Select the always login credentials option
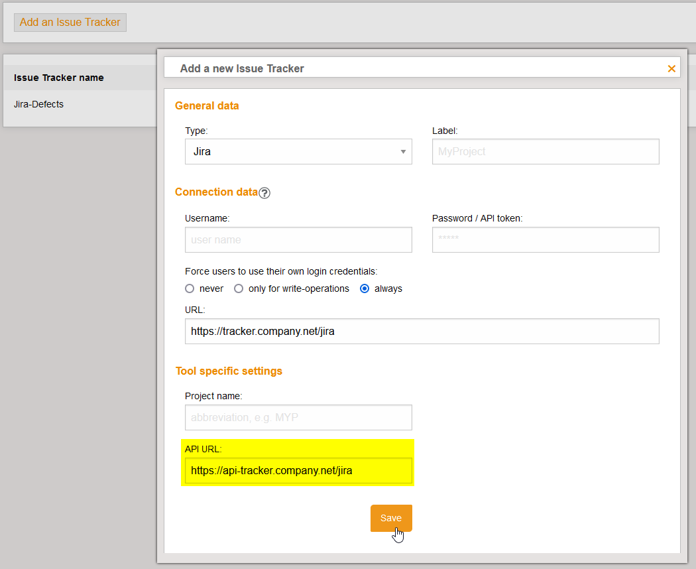The image size is (696, 569). click(365, 288)
